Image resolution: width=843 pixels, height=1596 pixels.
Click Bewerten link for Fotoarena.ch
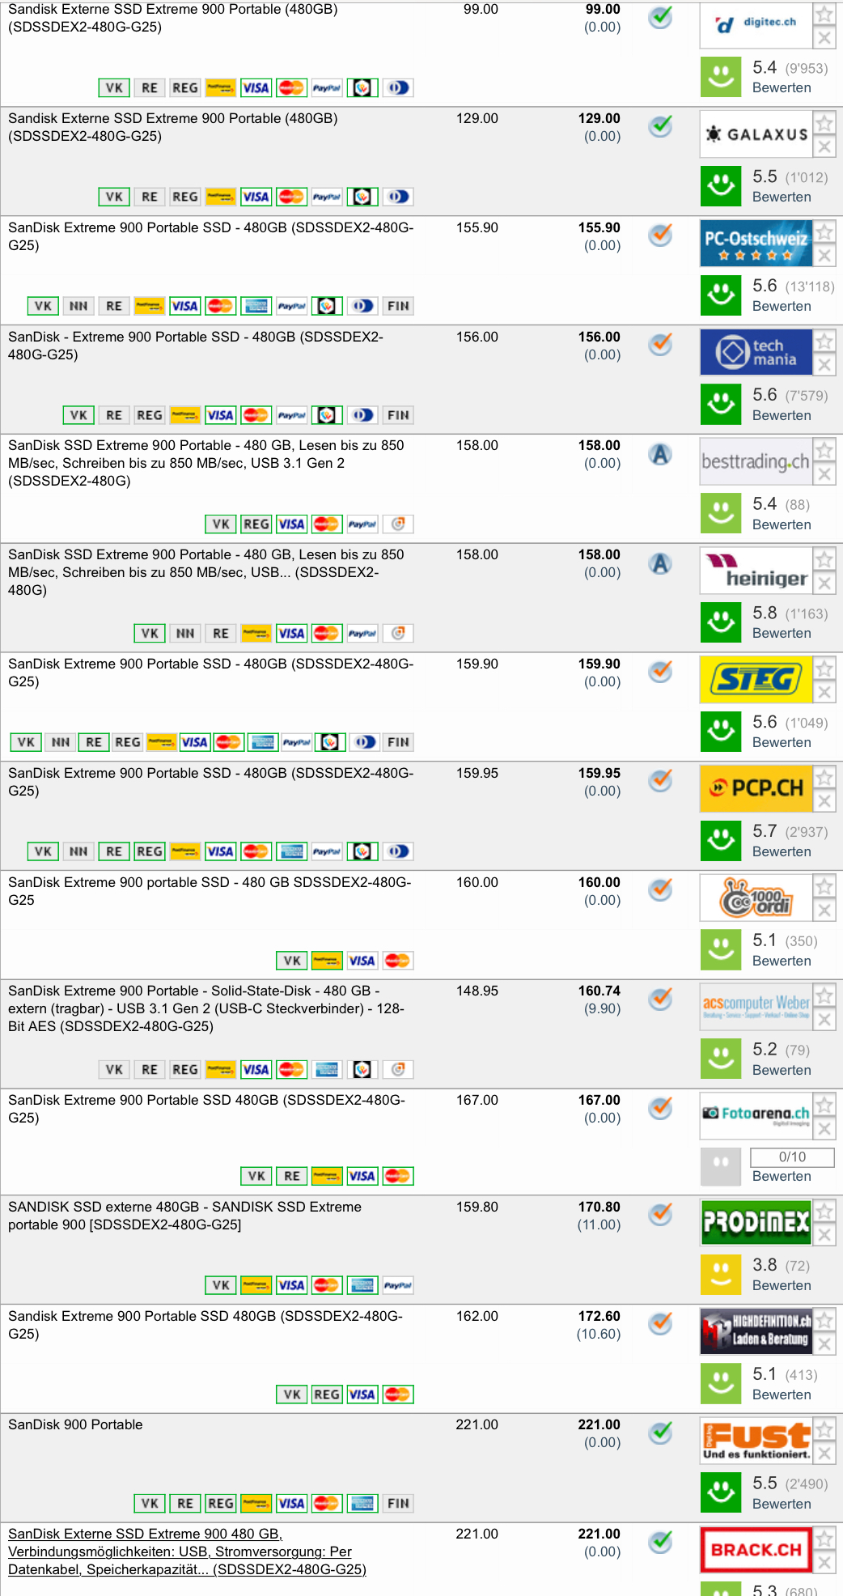click(781, 1176)
